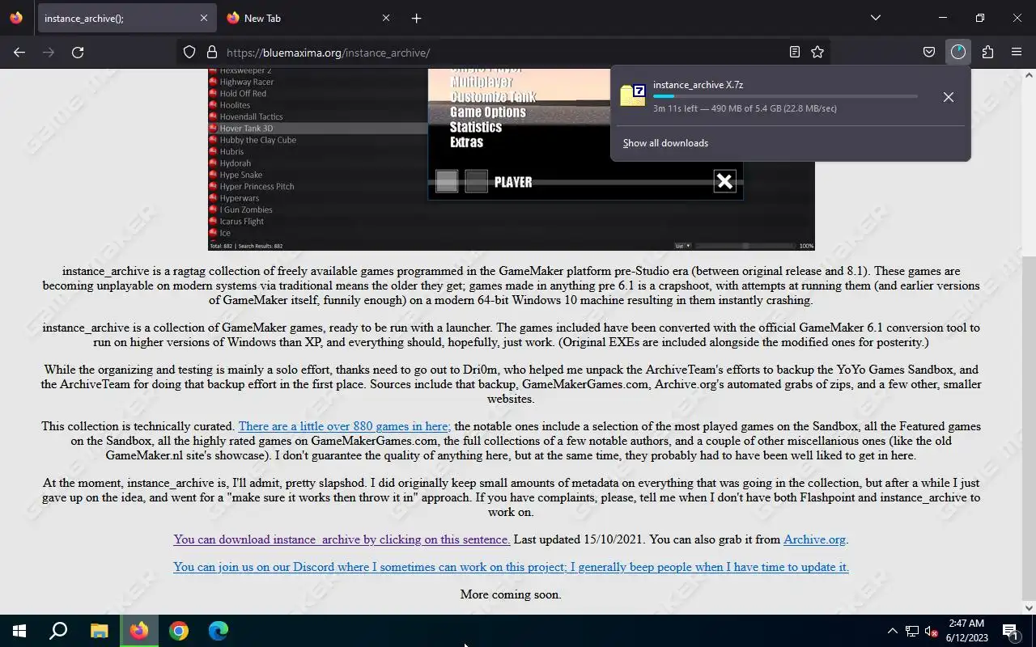This screenshot has width=1036, height=647.
Task: Launch Microsoft Edge from taskbar
Action: (219, 631)
